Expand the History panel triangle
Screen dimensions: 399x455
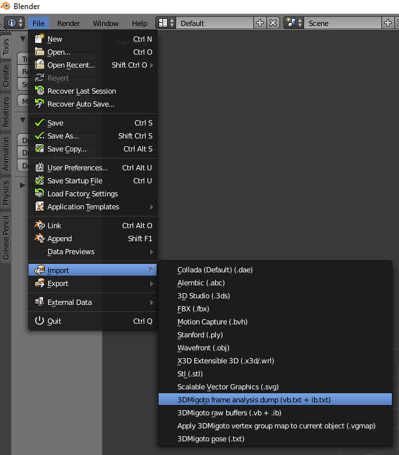pos(23,185)
